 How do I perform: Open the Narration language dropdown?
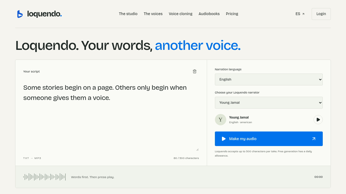point(269,79)
